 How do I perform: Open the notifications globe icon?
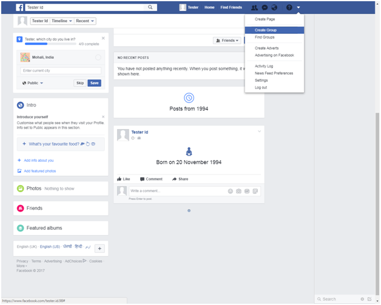pyautogui.click(x=274, y=7)
